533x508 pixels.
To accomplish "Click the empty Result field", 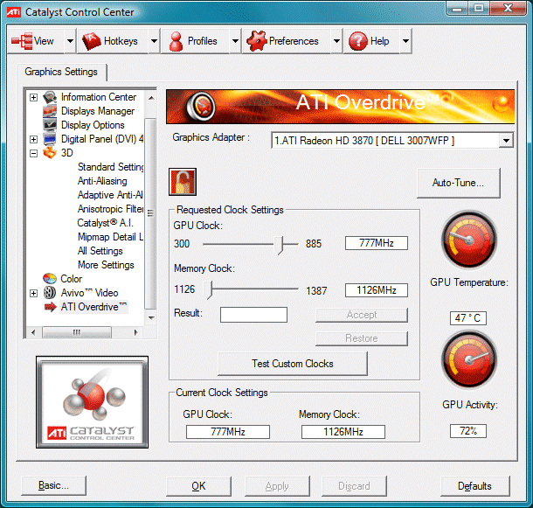I will pyautogui.click(x=253, y=315).
